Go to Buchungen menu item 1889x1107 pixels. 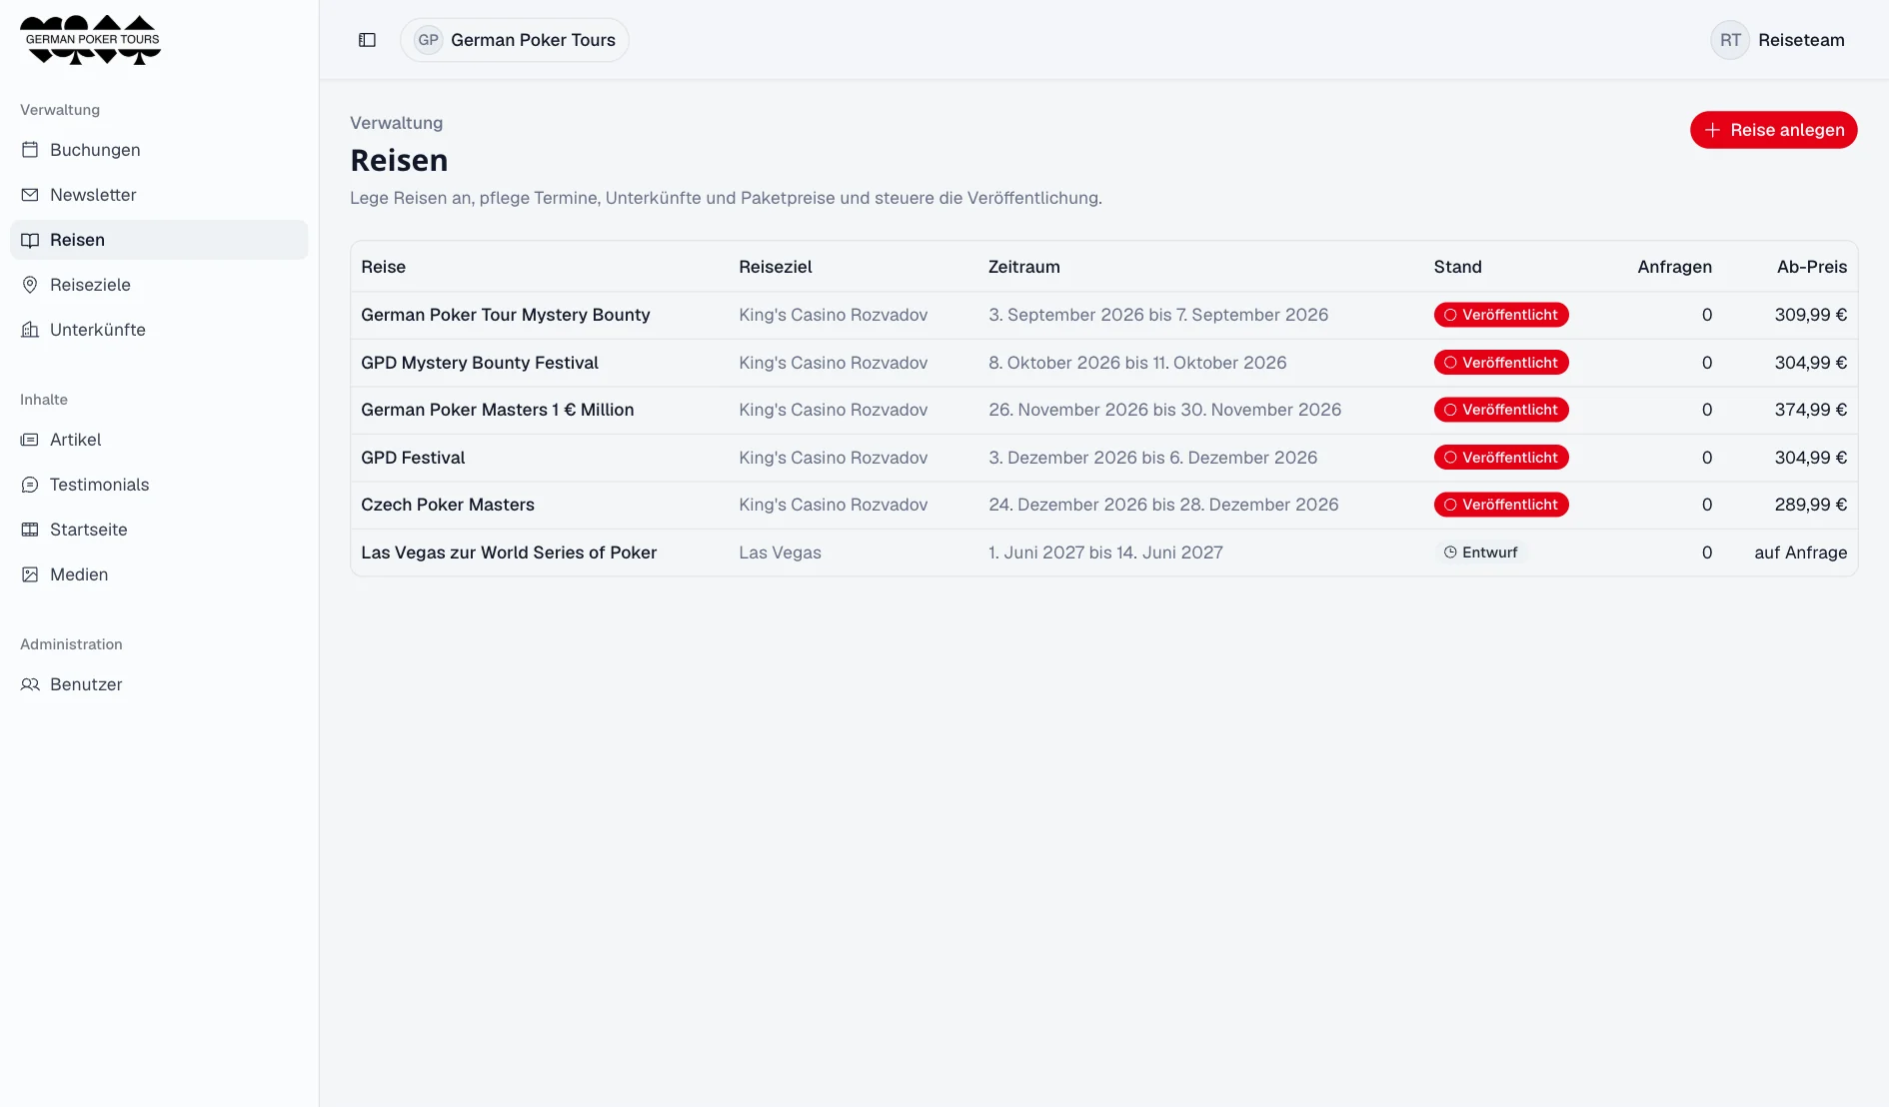pos(159,150)
